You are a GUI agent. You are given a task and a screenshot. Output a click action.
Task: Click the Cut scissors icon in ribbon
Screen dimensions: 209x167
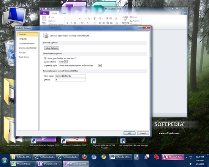49,17
